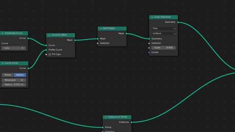Screen dimensions: 235x132
Task: Click the Scale 0.800 field
Action: pos(163,48)
